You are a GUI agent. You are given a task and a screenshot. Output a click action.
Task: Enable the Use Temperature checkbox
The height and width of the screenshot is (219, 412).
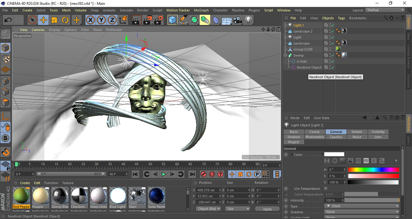tap(326, 189)
